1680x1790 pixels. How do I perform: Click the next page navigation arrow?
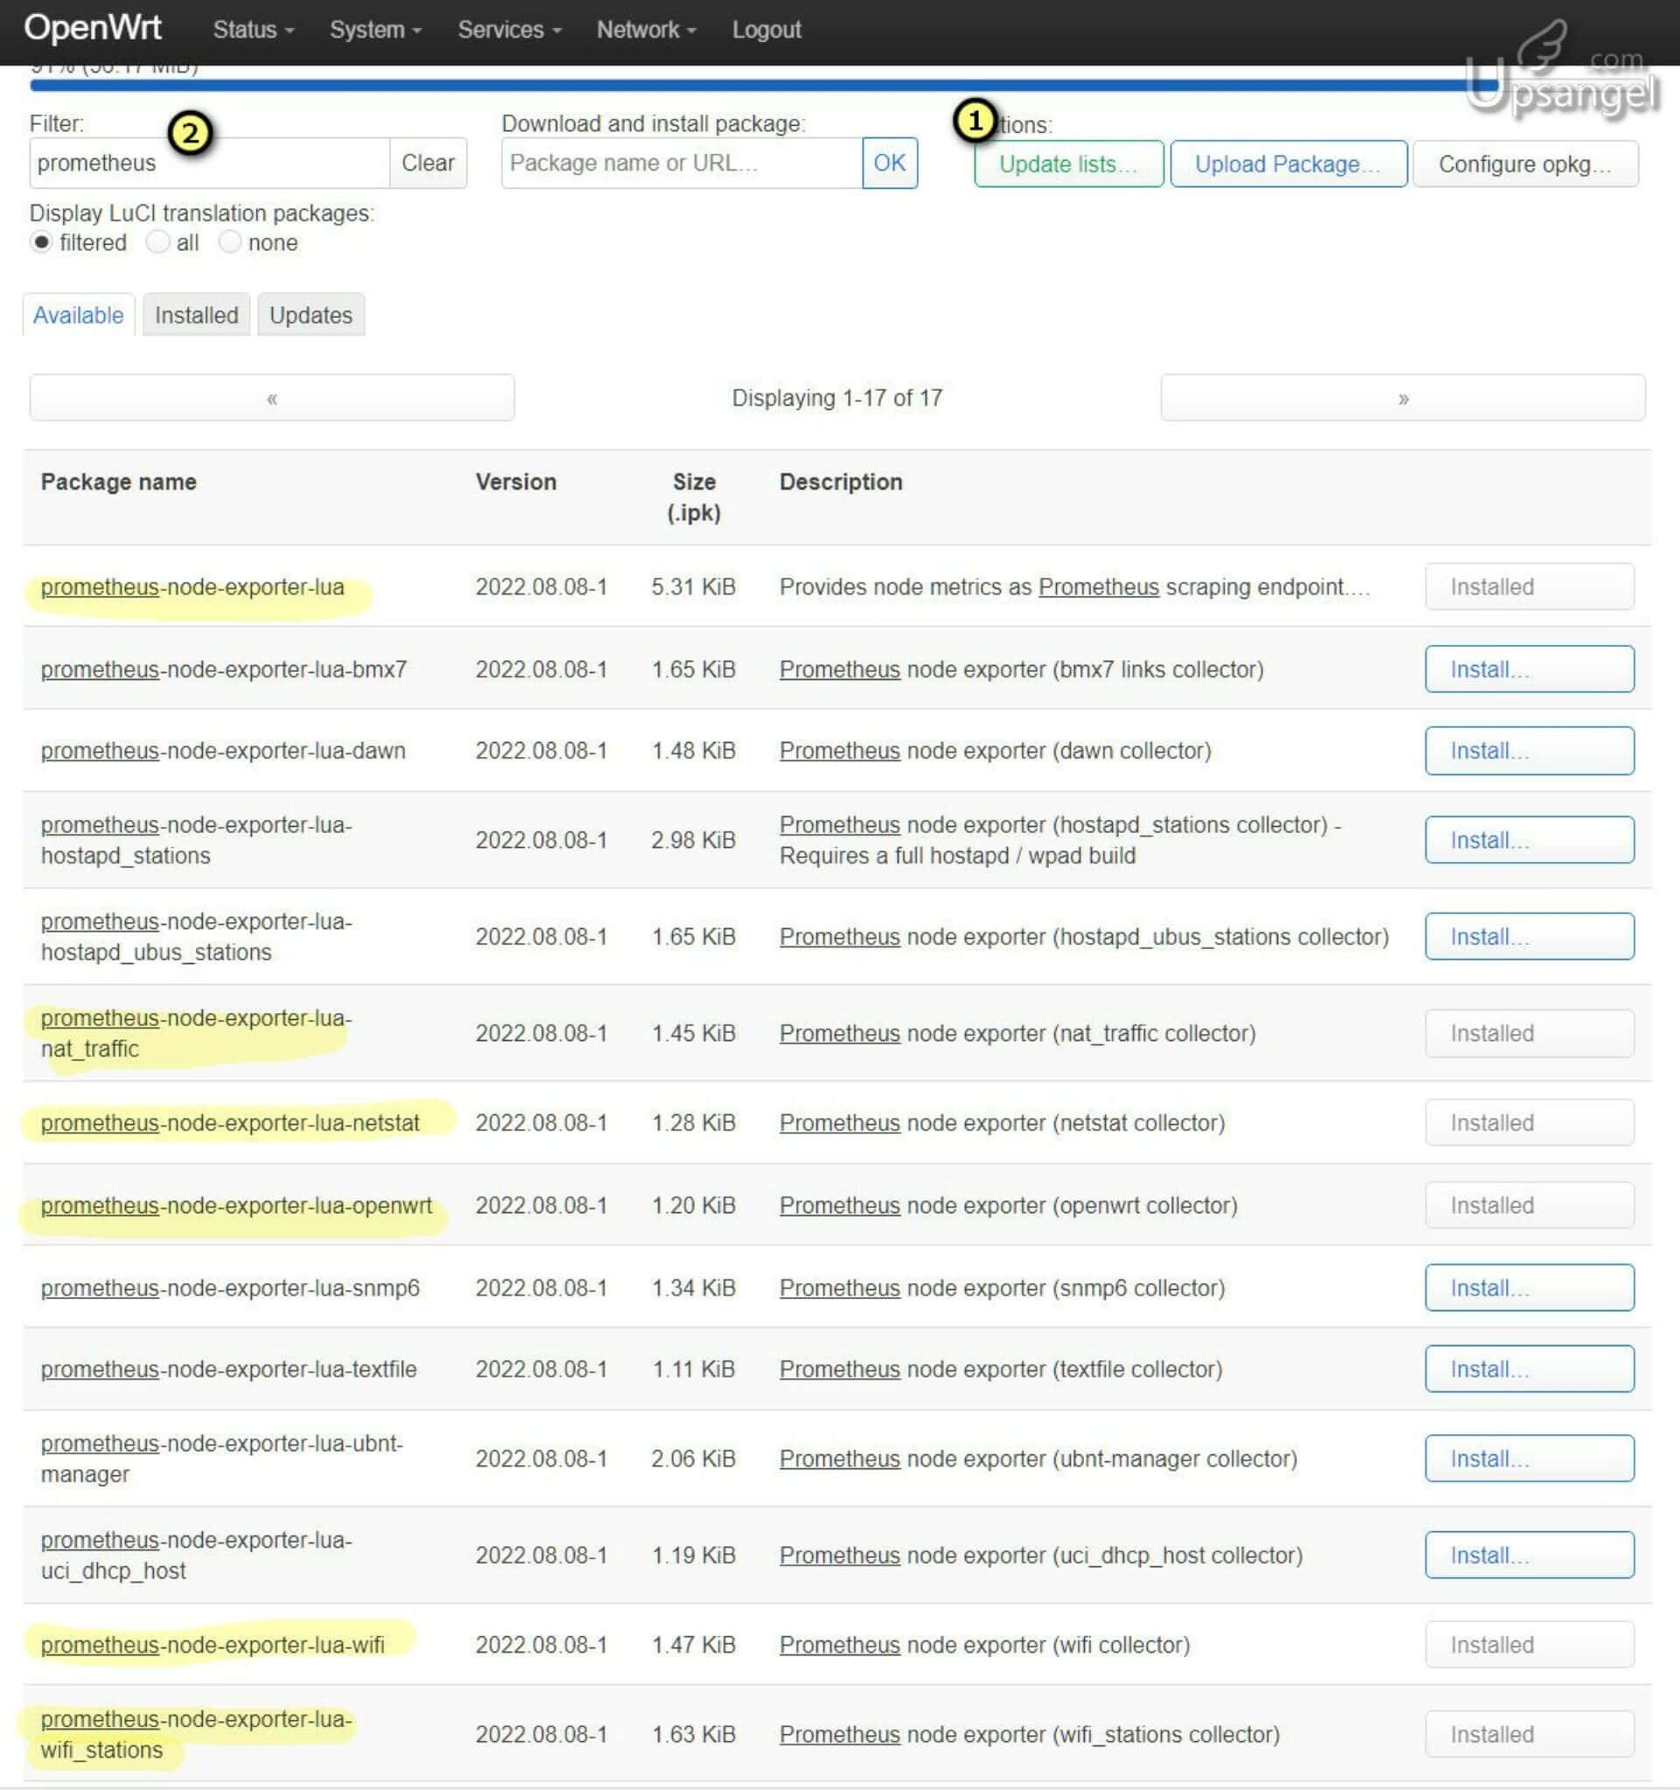click(1402, 397)
